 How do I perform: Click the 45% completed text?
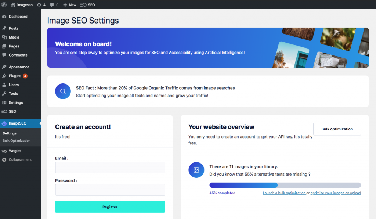222,193
